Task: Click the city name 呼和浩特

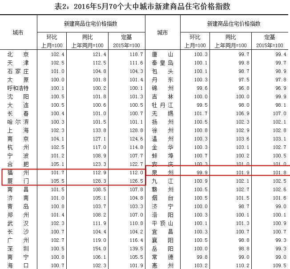Action: click(x=18, y=88)
